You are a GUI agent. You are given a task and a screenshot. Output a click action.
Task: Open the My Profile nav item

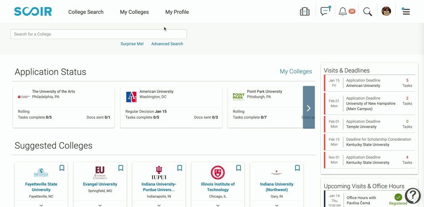177,12
